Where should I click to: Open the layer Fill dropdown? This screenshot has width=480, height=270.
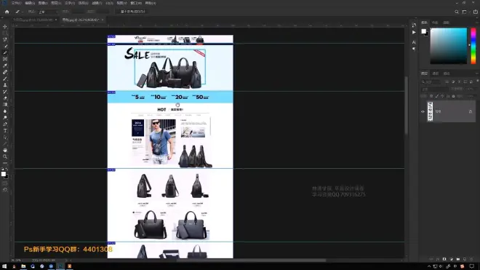[x=470, y=96]
